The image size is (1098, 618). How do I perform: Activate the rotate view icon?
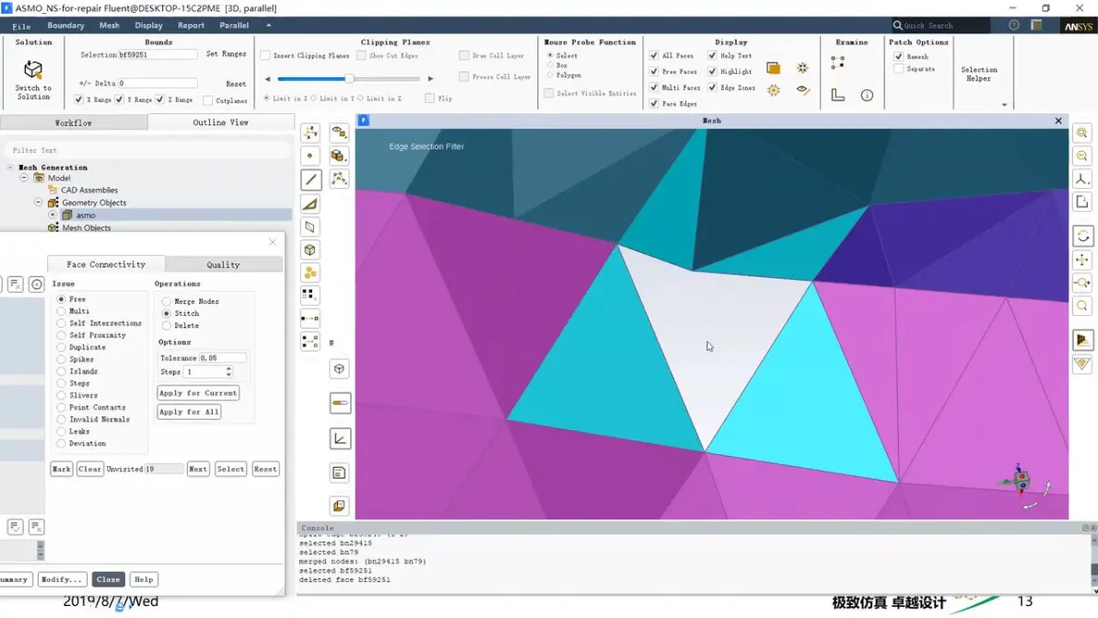pos(1082,236)
